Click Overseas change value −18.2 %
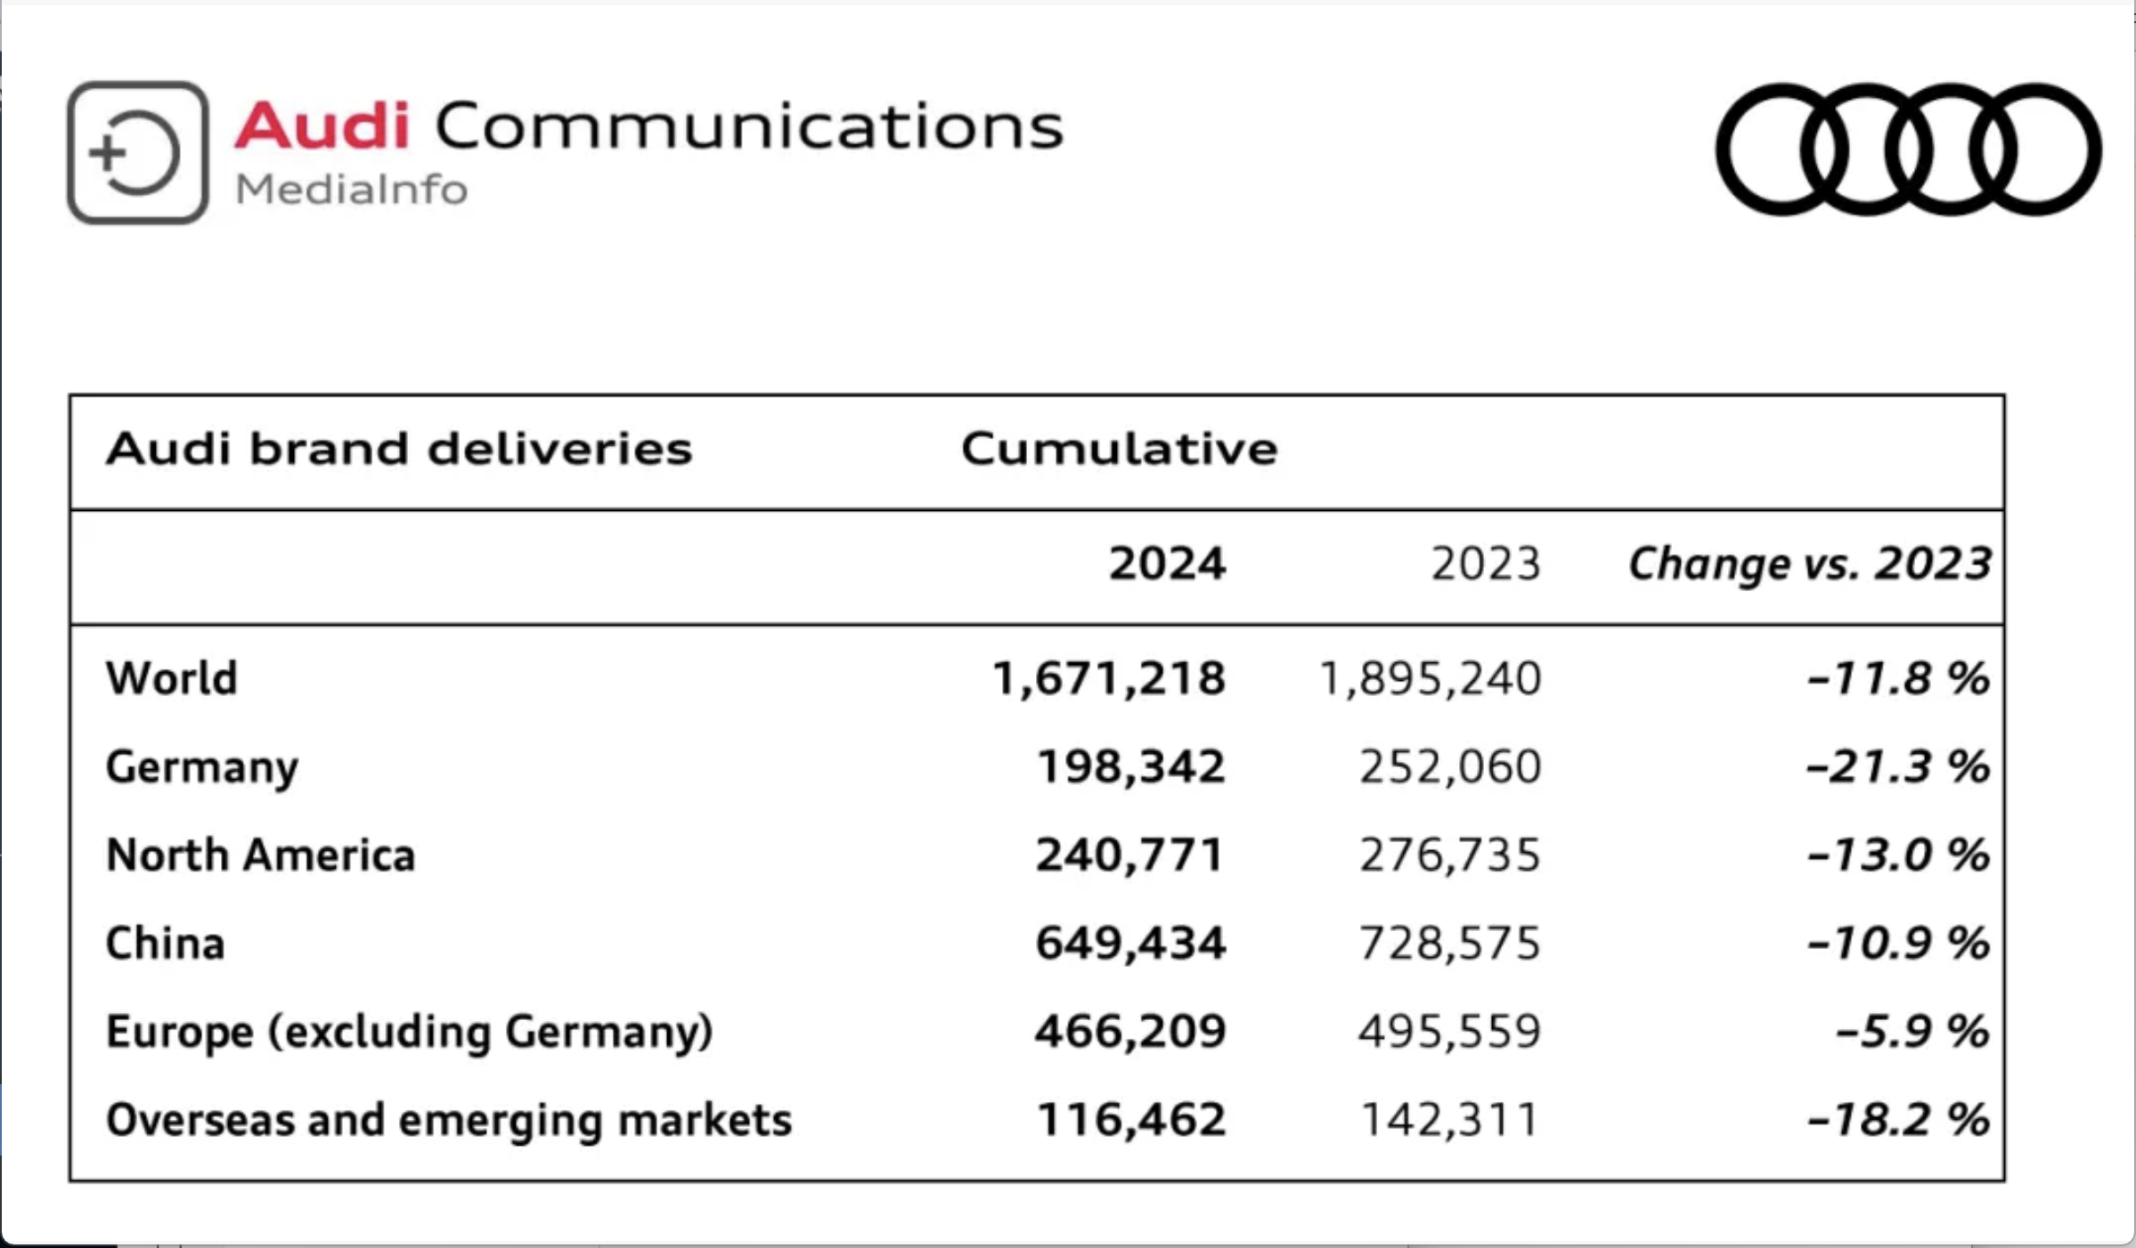2136x1248 pixels. 1898,1120
